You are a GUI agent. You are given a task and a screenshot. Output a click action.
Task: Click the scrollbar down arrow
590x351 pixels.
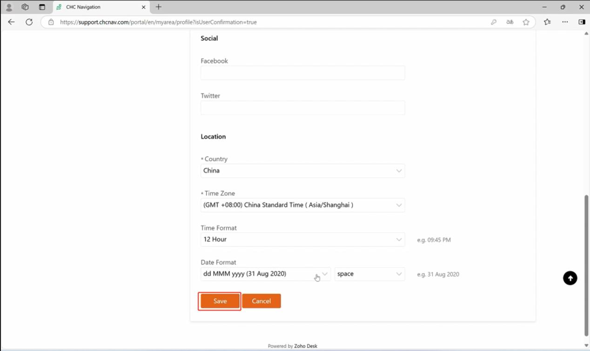[x=586, y=345]
